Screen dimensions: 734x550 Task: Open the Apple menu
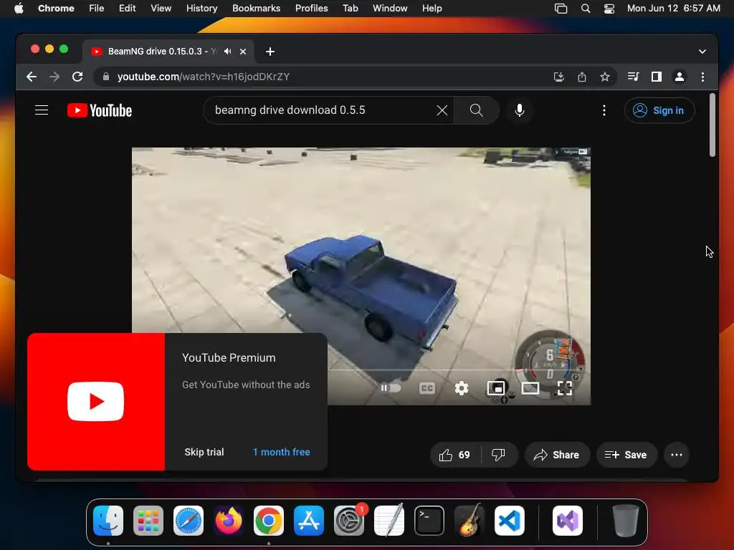pos(18,9)
